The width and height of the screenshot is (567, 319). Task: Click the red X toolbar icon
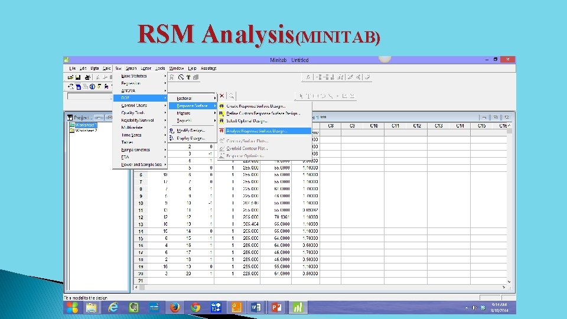coord(222,96)
